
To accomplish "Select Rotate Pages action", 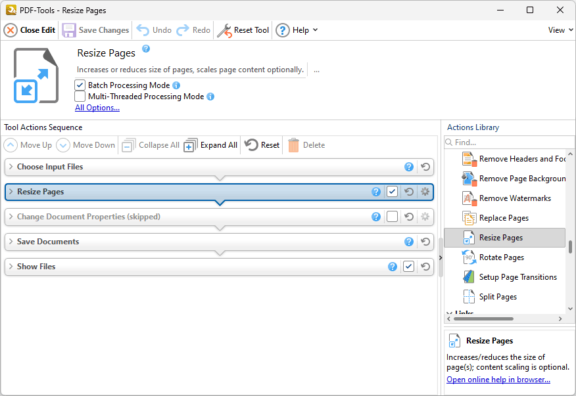I will pos(492,257).
